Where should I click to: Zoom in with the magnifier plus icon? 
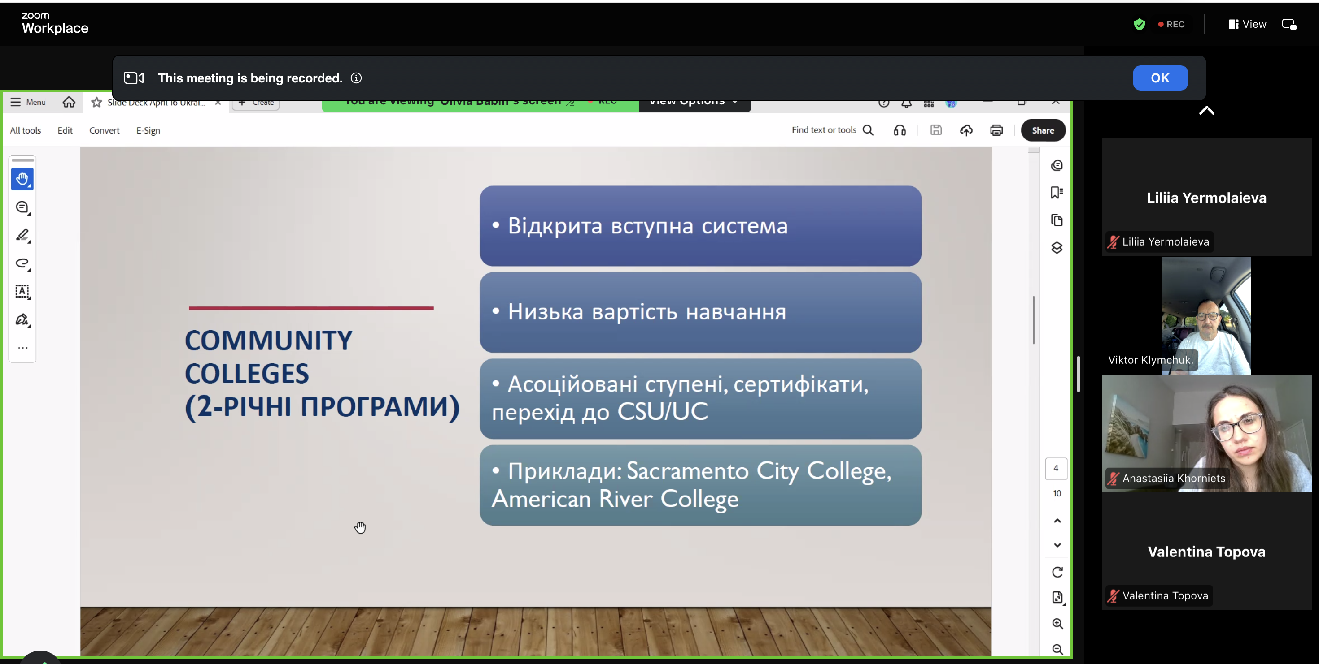(x=1057, y=624)
